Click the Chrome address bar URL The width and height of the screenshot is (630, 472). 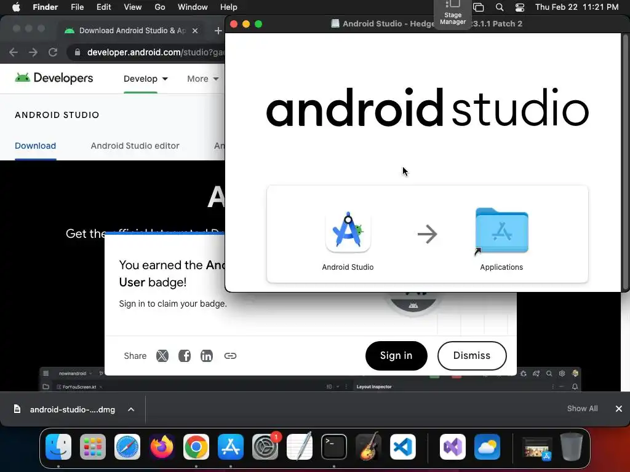point(155,52)
